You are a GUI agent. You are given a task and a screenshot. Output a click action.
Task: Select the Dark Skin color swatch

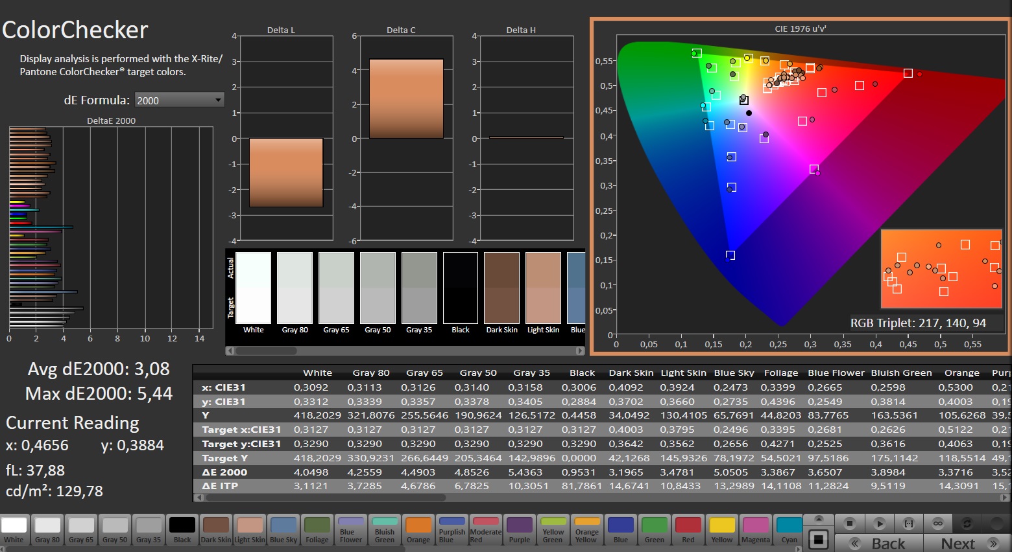(215, 530)
